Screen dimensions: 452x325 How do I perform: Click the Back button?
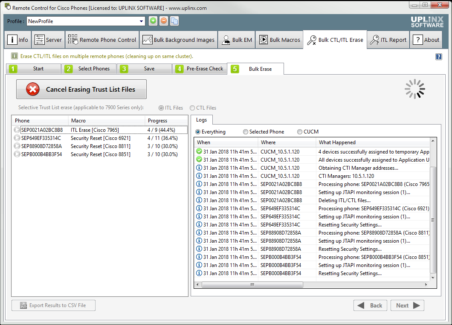point(370,305)
